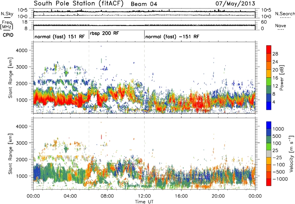
Task: Click the '16' power colorbar tick
Action: [275, 78]
